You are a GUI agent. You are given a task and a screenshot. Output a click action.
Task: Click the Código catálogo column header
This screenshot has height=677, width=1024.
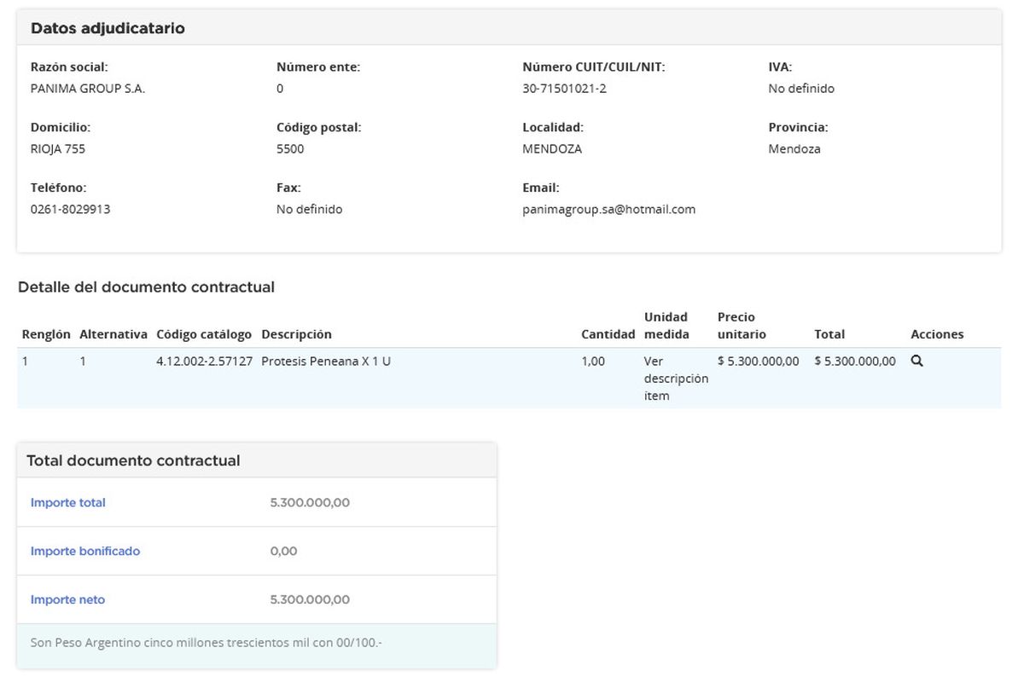tap(204, 334)
